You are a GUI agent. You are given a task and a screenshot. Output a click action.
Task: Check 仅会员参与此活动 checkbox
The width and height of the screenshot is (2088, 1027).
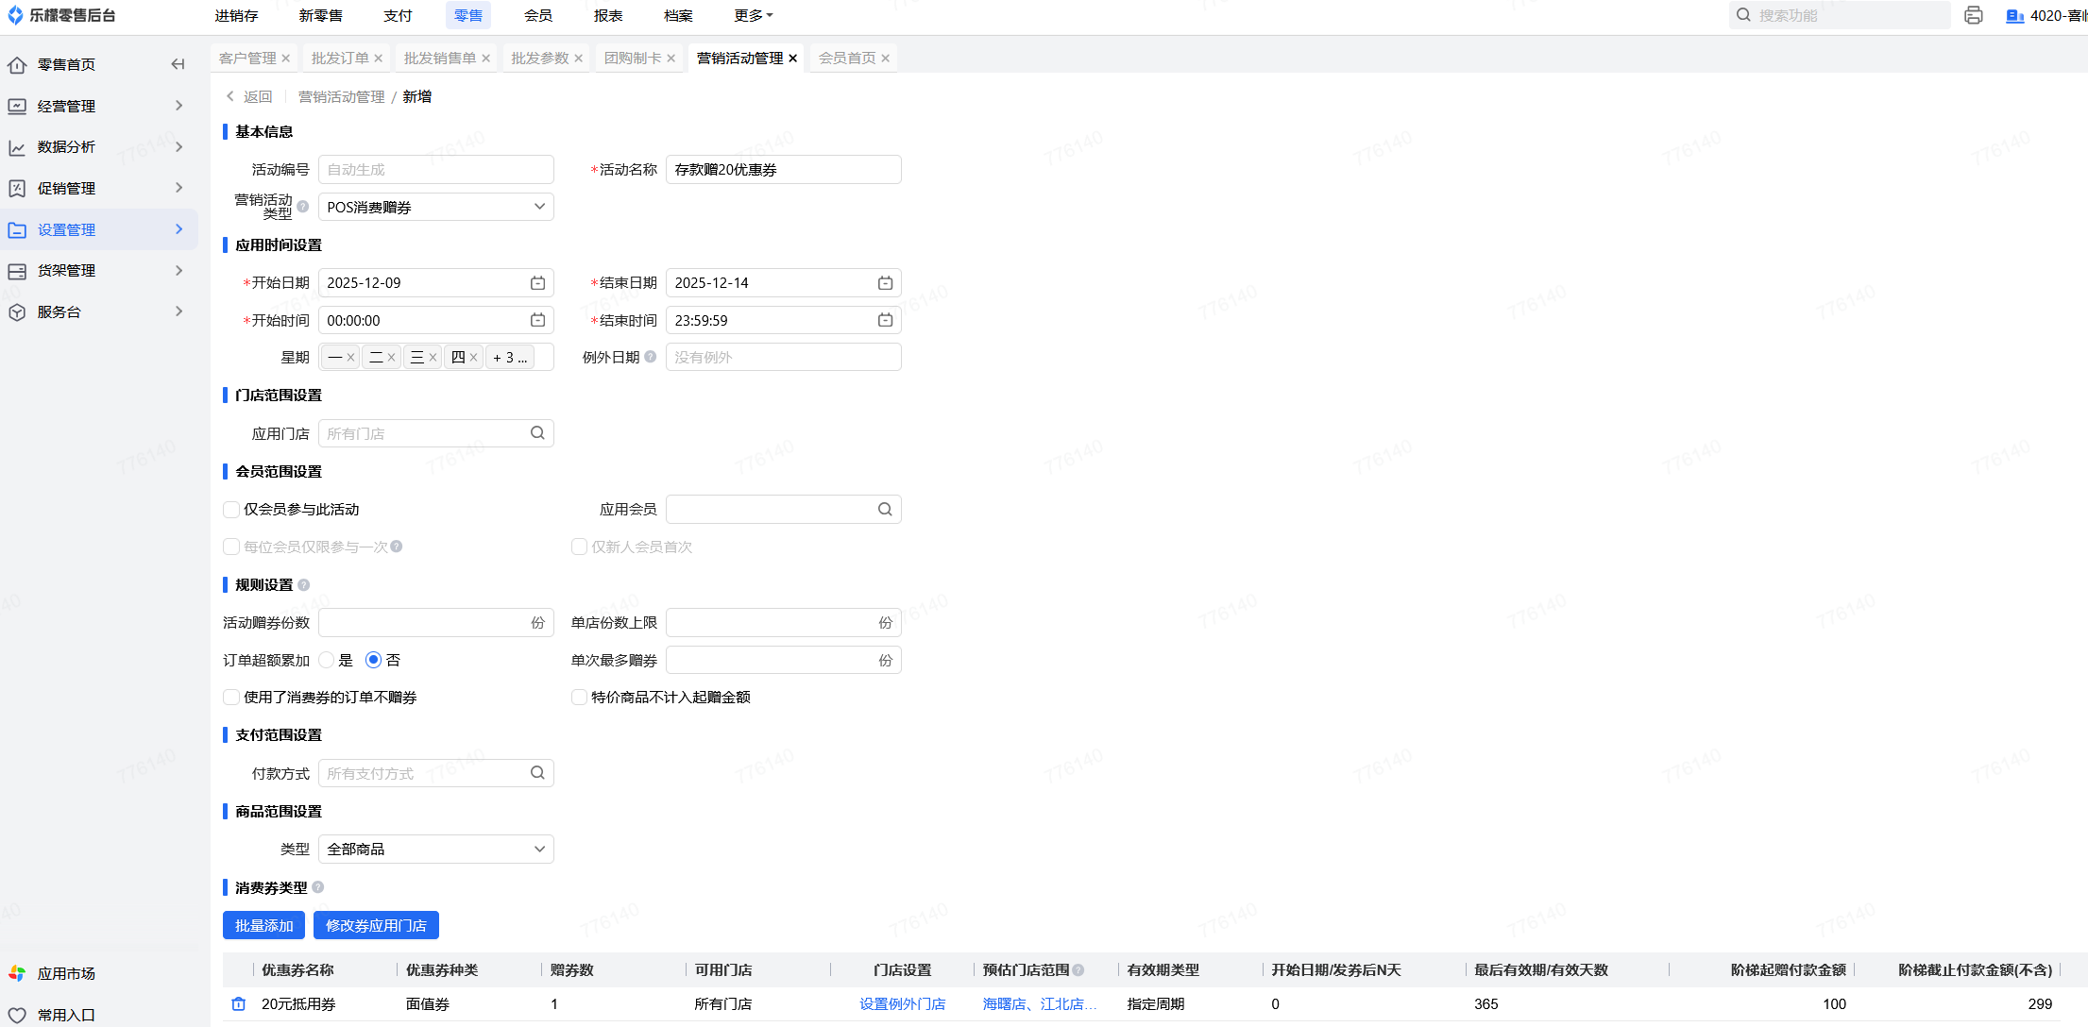tap(231, 510)
